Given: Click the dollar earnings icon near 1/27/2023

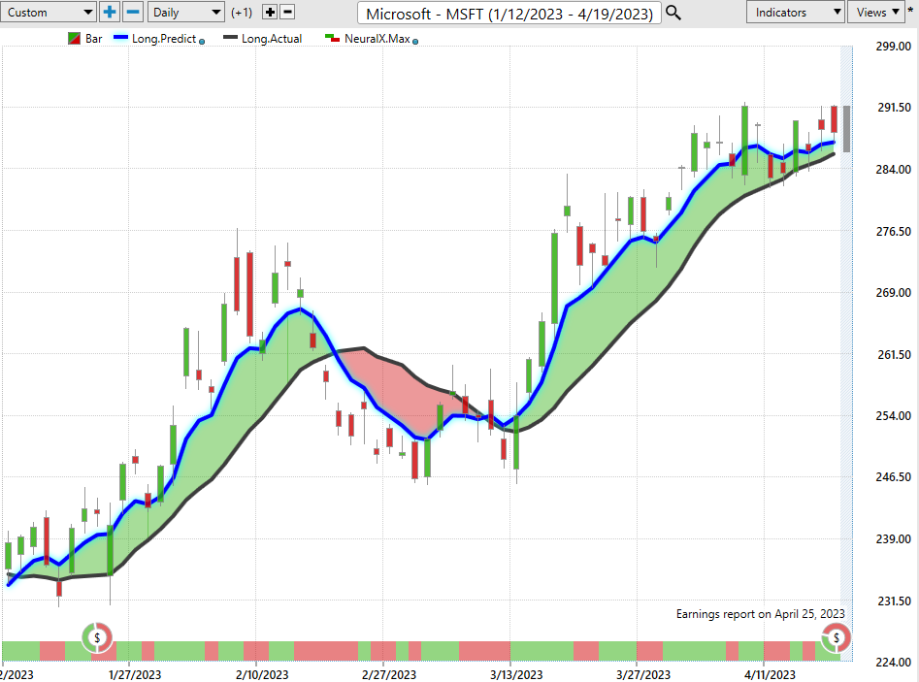Looking at the screenshot, I should coord(97,638).
